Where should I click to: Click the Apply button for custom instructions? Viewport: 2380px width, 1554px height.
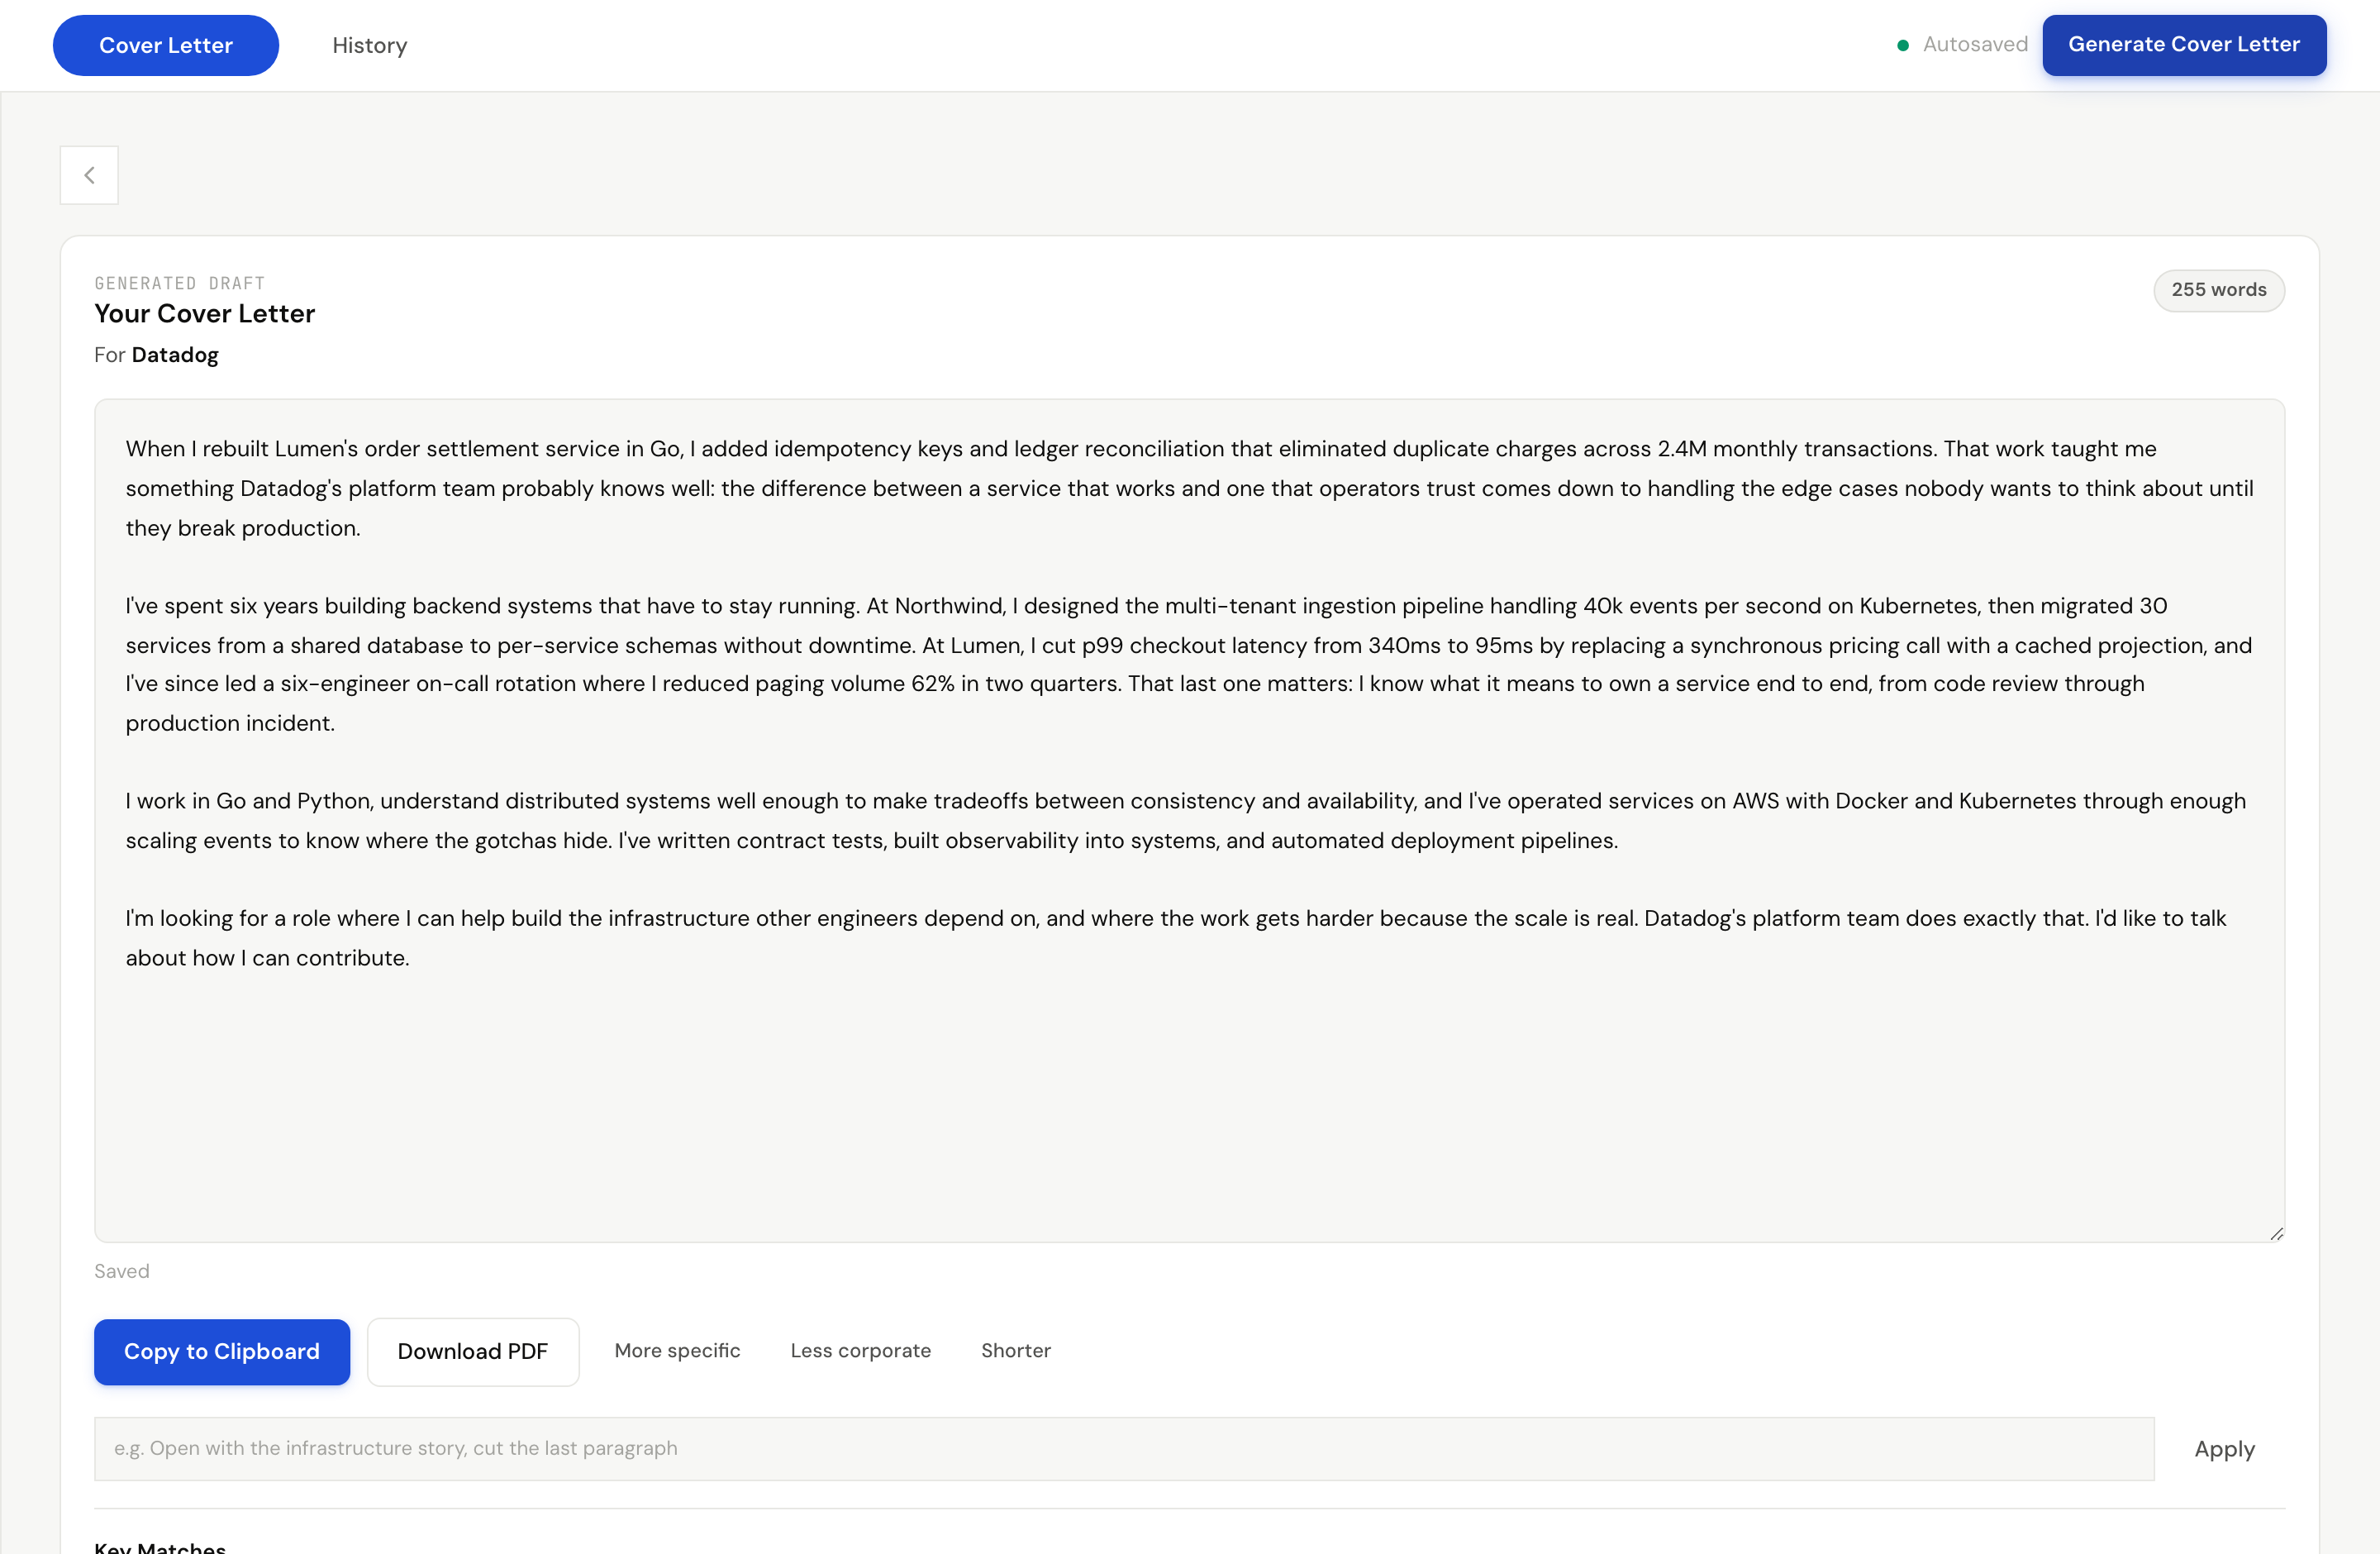point(2224,1449)
